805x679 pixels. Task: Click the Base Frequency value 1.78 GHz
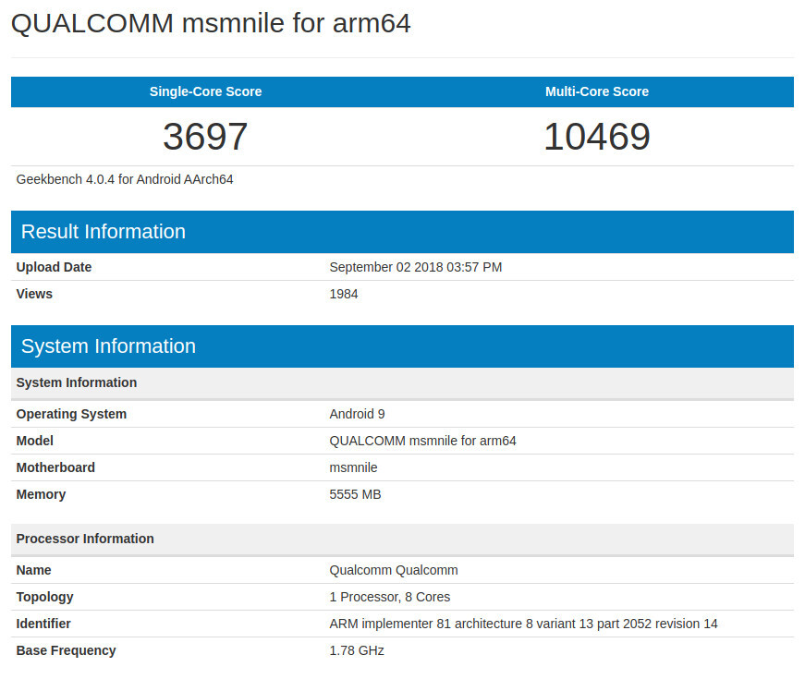pyautogui.click(x=357, y=650)
